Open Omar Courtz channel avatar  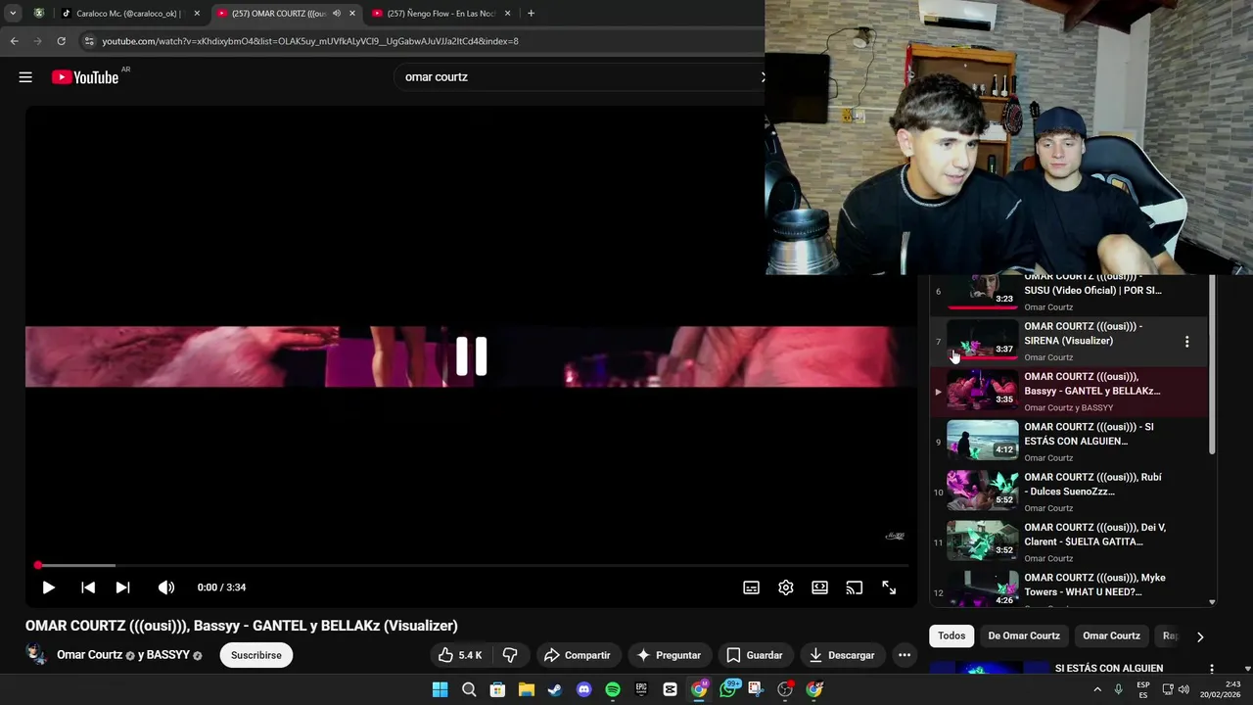[x=36, y=654]
